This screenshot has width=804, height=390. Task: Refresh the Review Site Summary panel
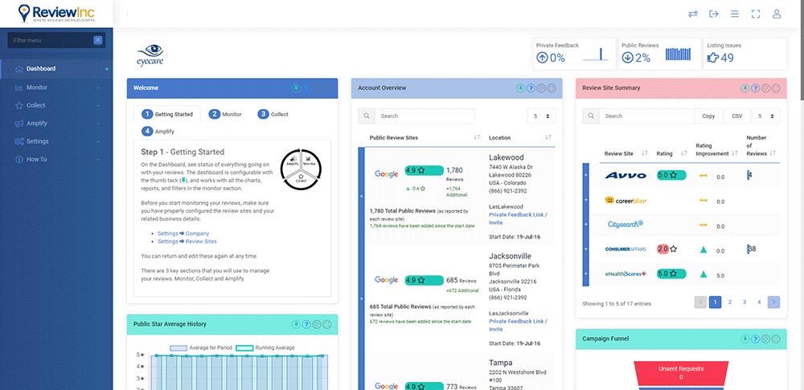pos(765,88)
